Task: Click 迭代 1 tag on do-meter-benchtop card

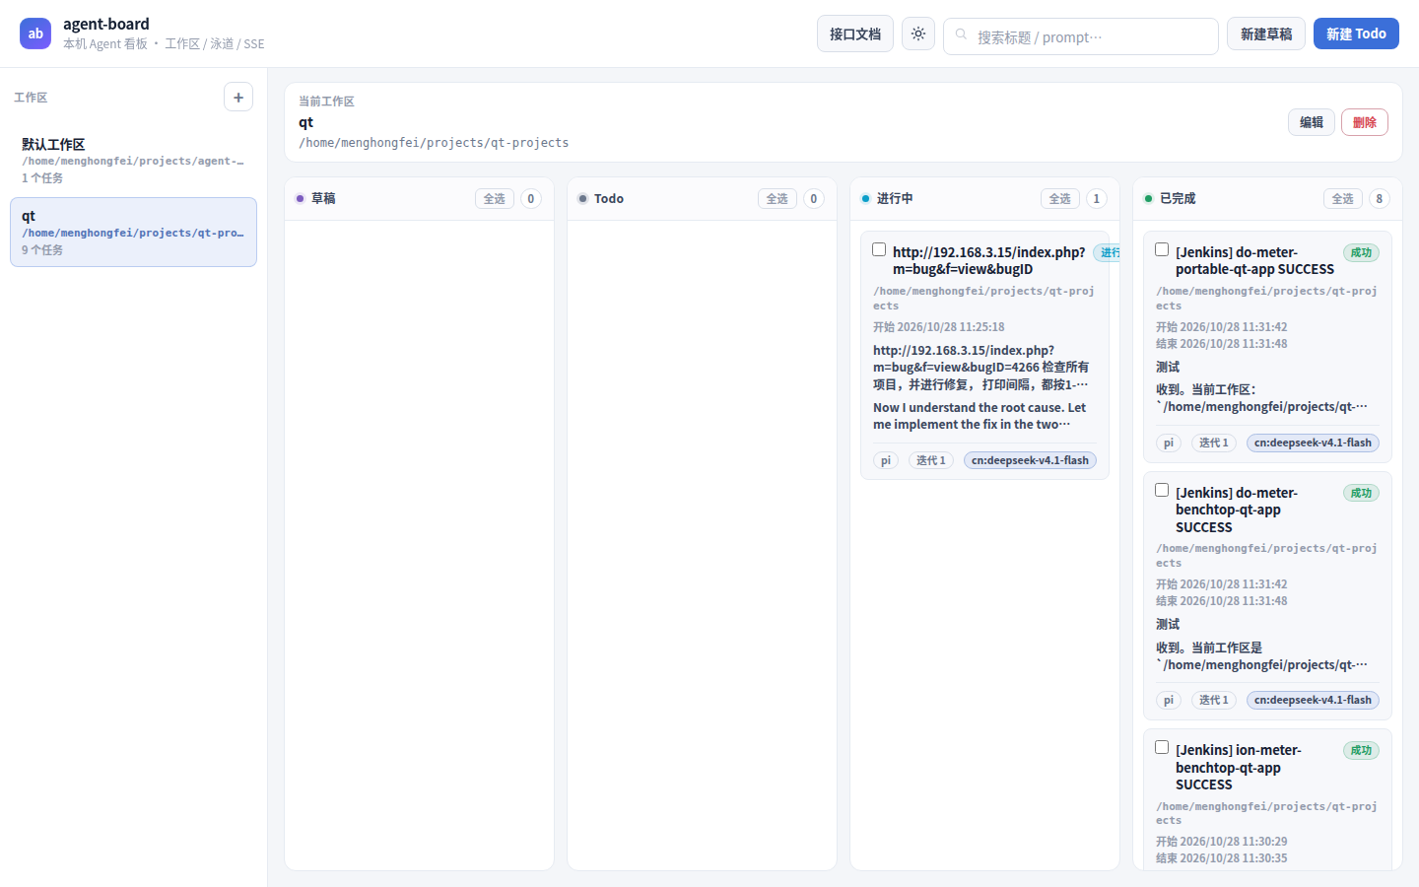Action: (1214, 700)
